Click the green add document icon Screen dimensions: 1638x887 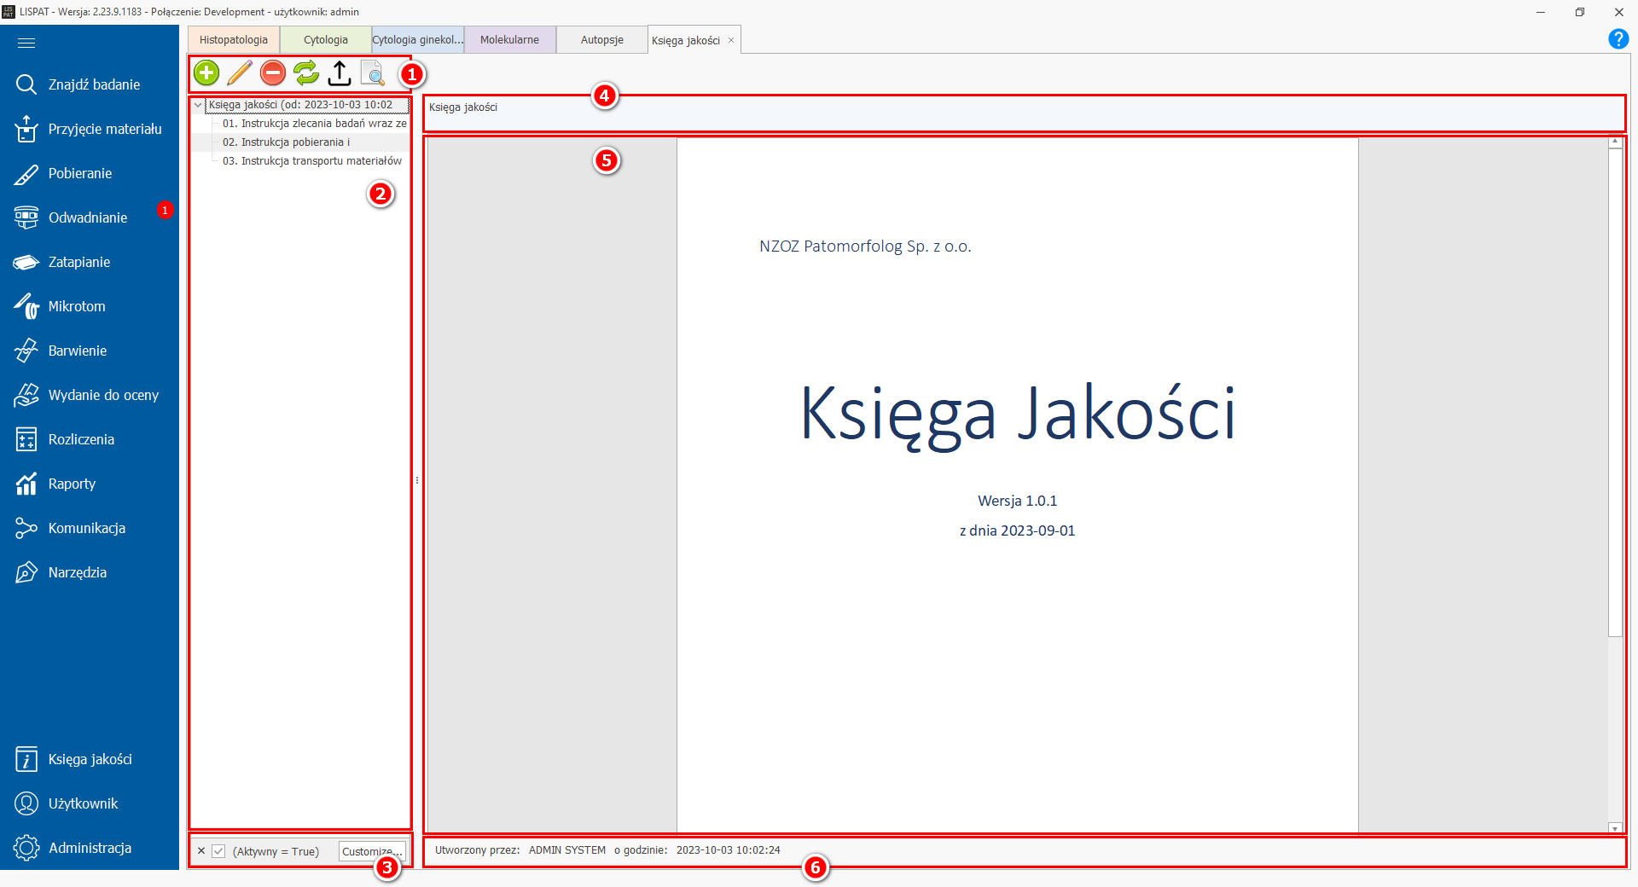(x=206, y=73)
